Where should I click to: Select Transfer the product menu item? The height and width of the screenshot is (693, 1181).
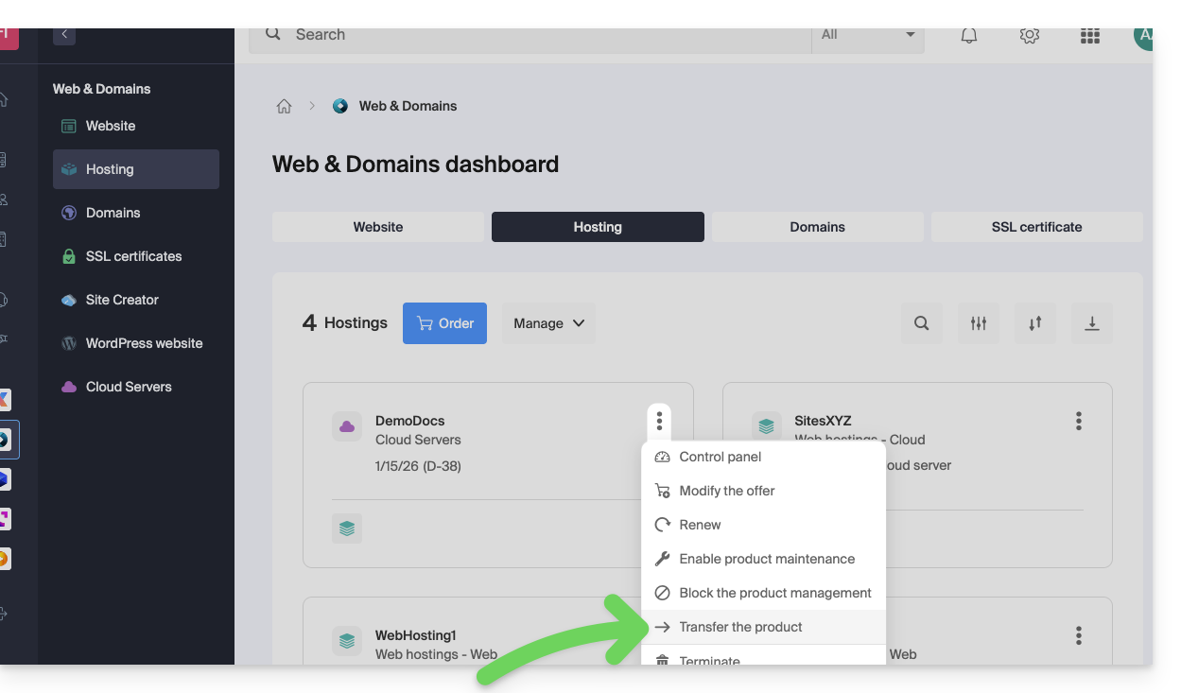[x=740, y=627]
